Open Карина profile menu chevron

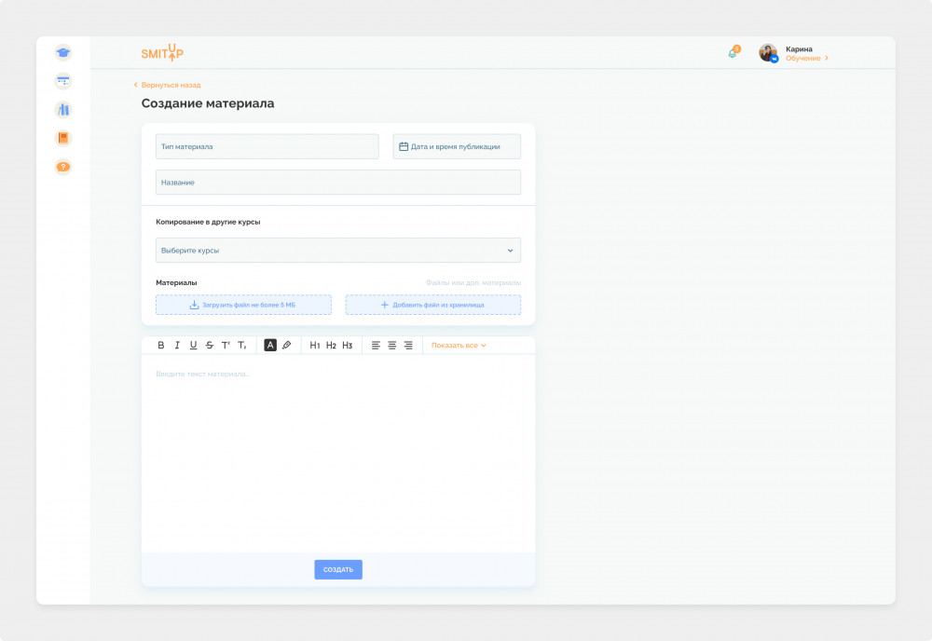coord(826,58)
